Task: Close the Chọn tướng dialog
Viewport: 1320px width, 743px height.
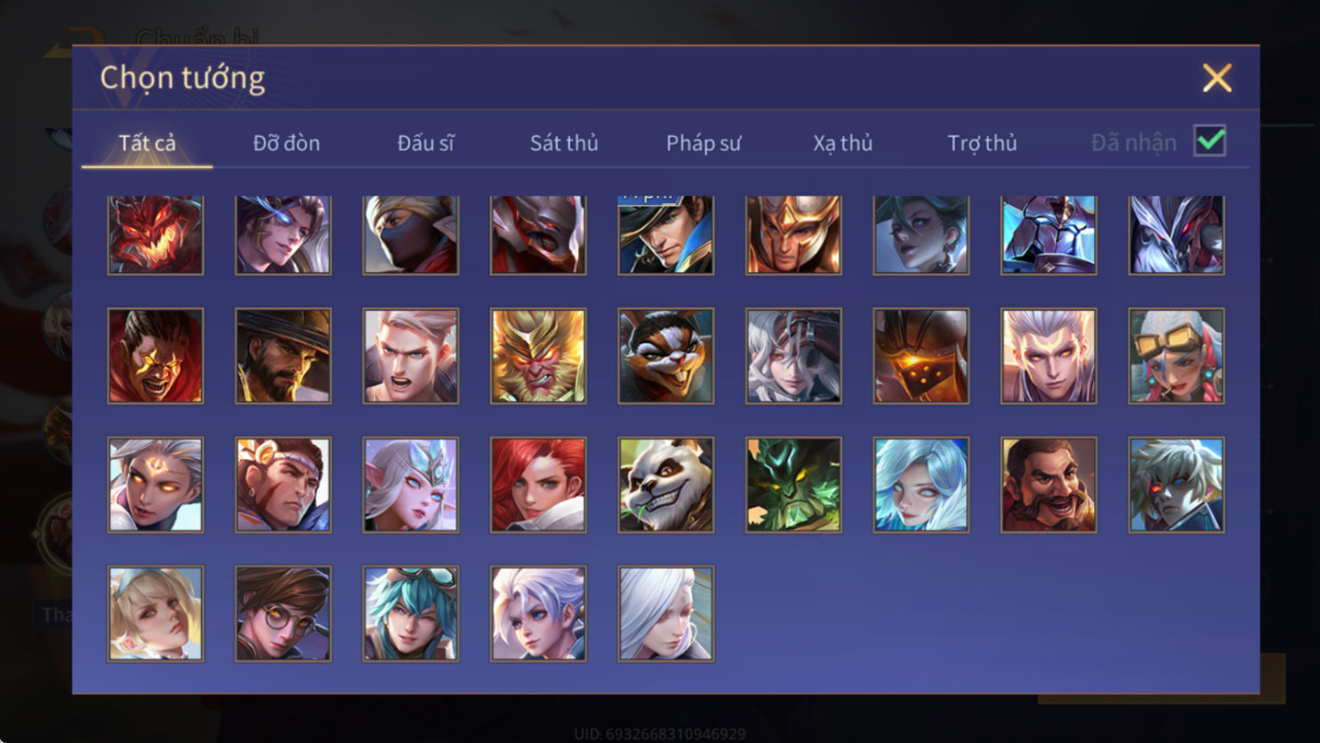Action: 1217,78
